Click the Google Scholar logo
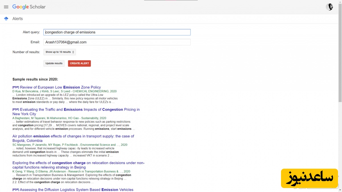This screenshot has height=192, width=342. click(29, 7)
